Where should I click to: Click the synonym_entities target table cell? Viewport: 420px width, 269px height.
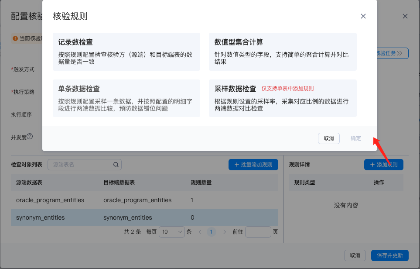(127, 217)
